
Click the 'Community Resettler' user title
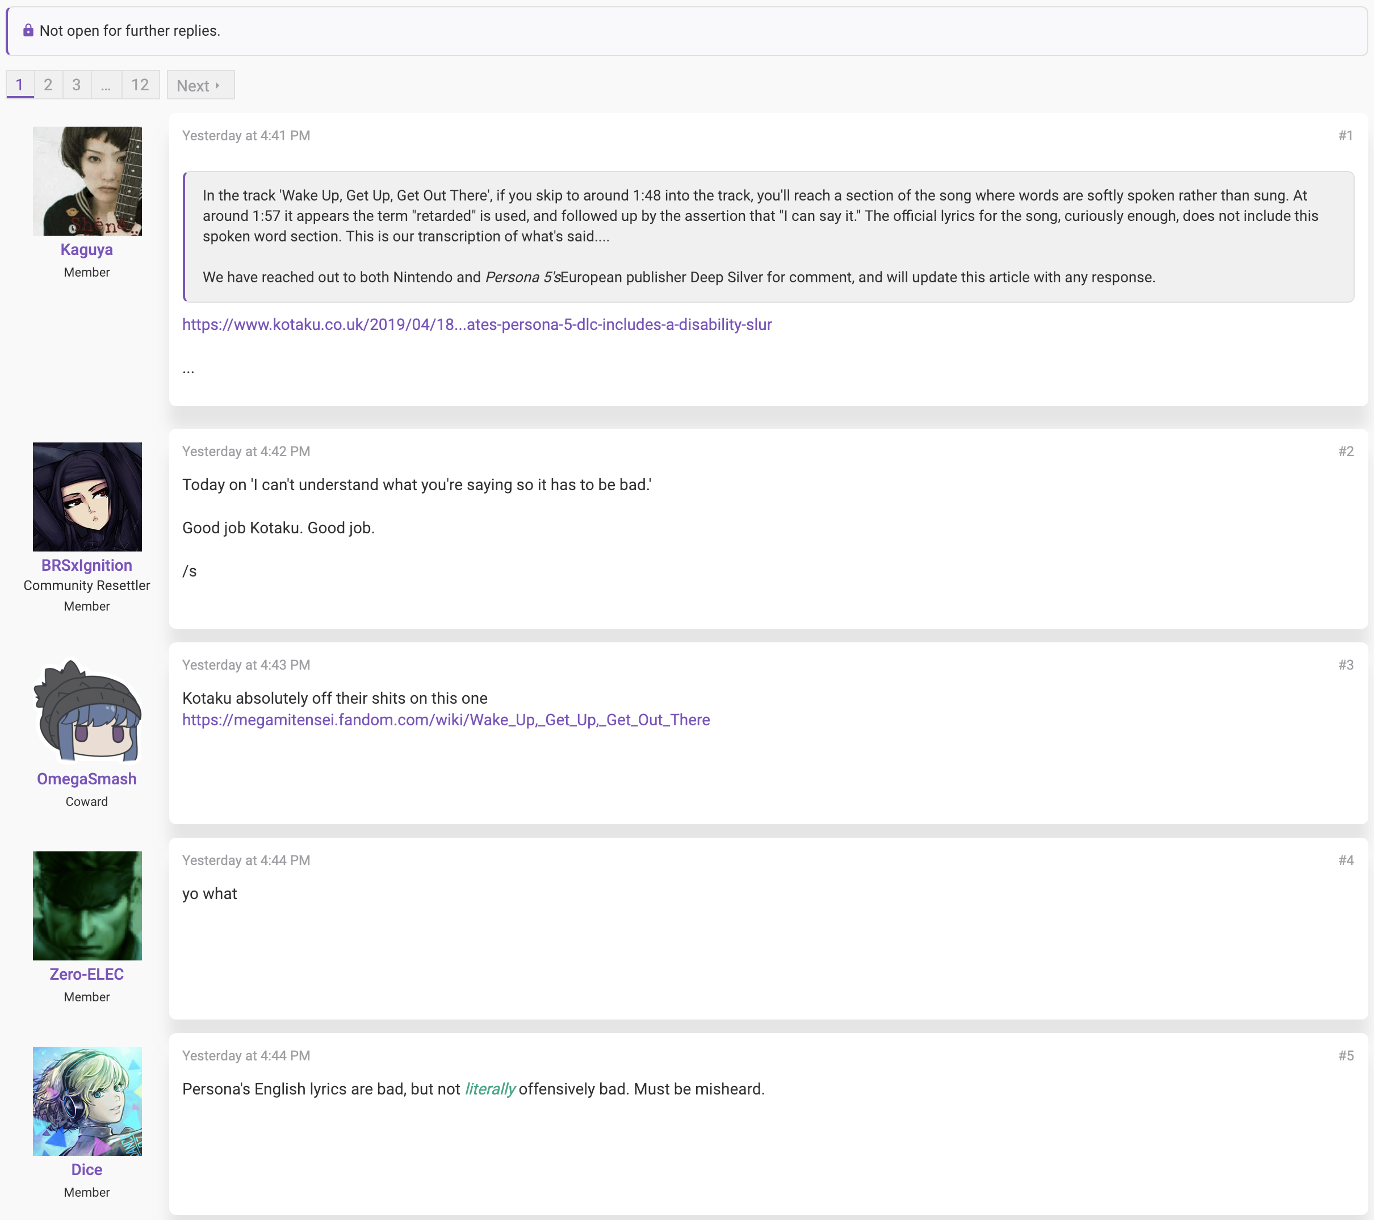point(87,586)
